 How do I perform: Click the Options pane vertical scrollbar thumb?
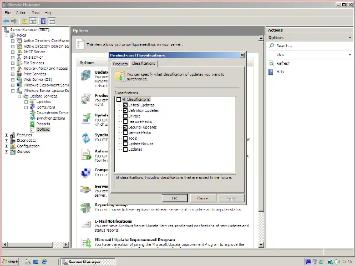pyautogui.click(x=261, y=126)
